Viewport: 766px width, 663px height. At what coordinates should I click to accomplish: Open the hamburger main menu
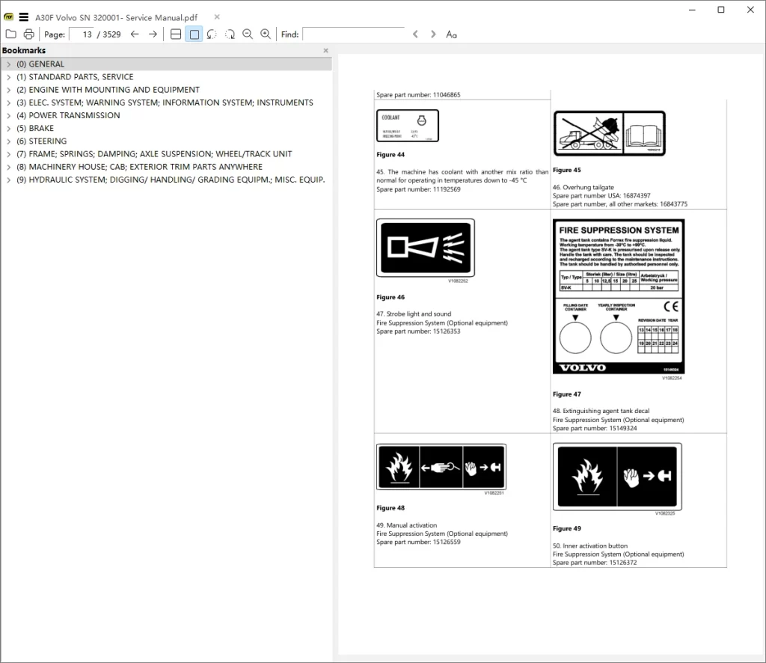[23, 17]
